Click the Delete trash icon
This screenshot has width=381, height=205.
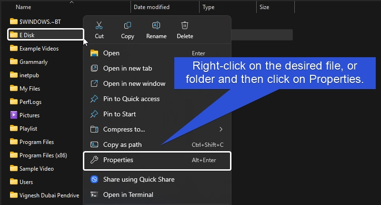(x=185, y=25)
